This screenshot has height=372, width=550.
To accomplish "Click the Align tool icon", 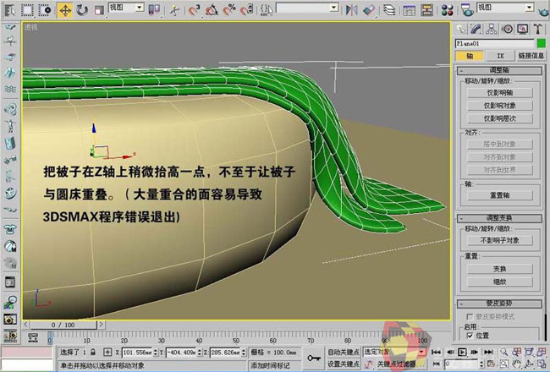I will point(369,10).
